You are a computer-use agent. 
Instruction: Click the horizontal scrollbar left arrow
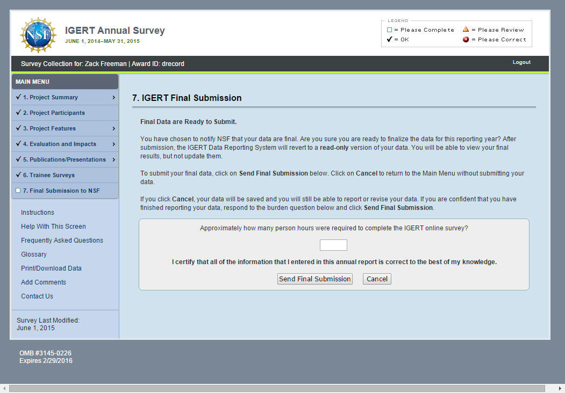point(4,388)
